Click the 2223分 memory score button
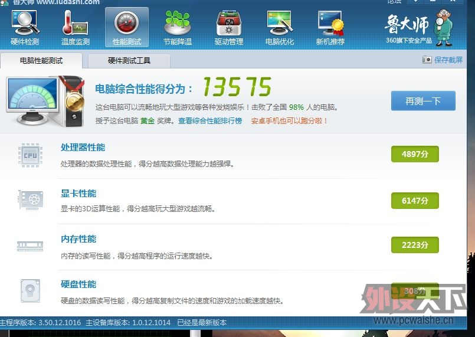Viewport: 475px width, 337px height. pyautogui.click(x=415, y=245)
